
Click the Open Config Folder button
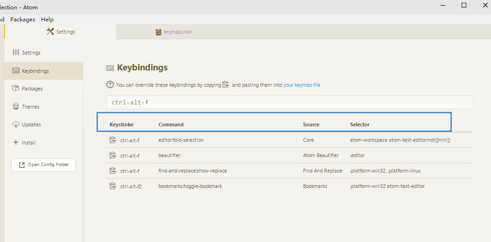[x=43, y=165]
